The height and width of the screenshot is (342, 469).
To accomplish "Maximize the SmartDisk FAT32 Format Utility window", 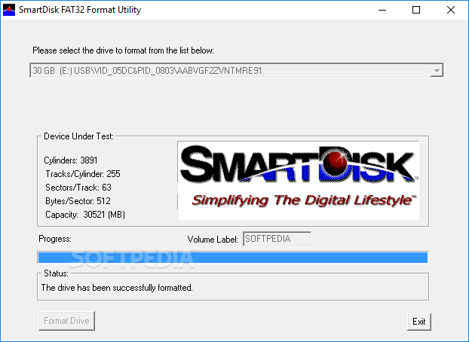I will [416, 10].
